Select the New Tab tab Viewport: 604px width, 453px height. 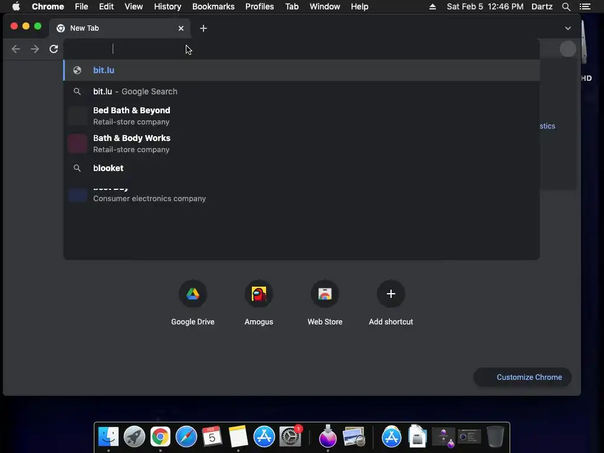(x=120, y=28)
